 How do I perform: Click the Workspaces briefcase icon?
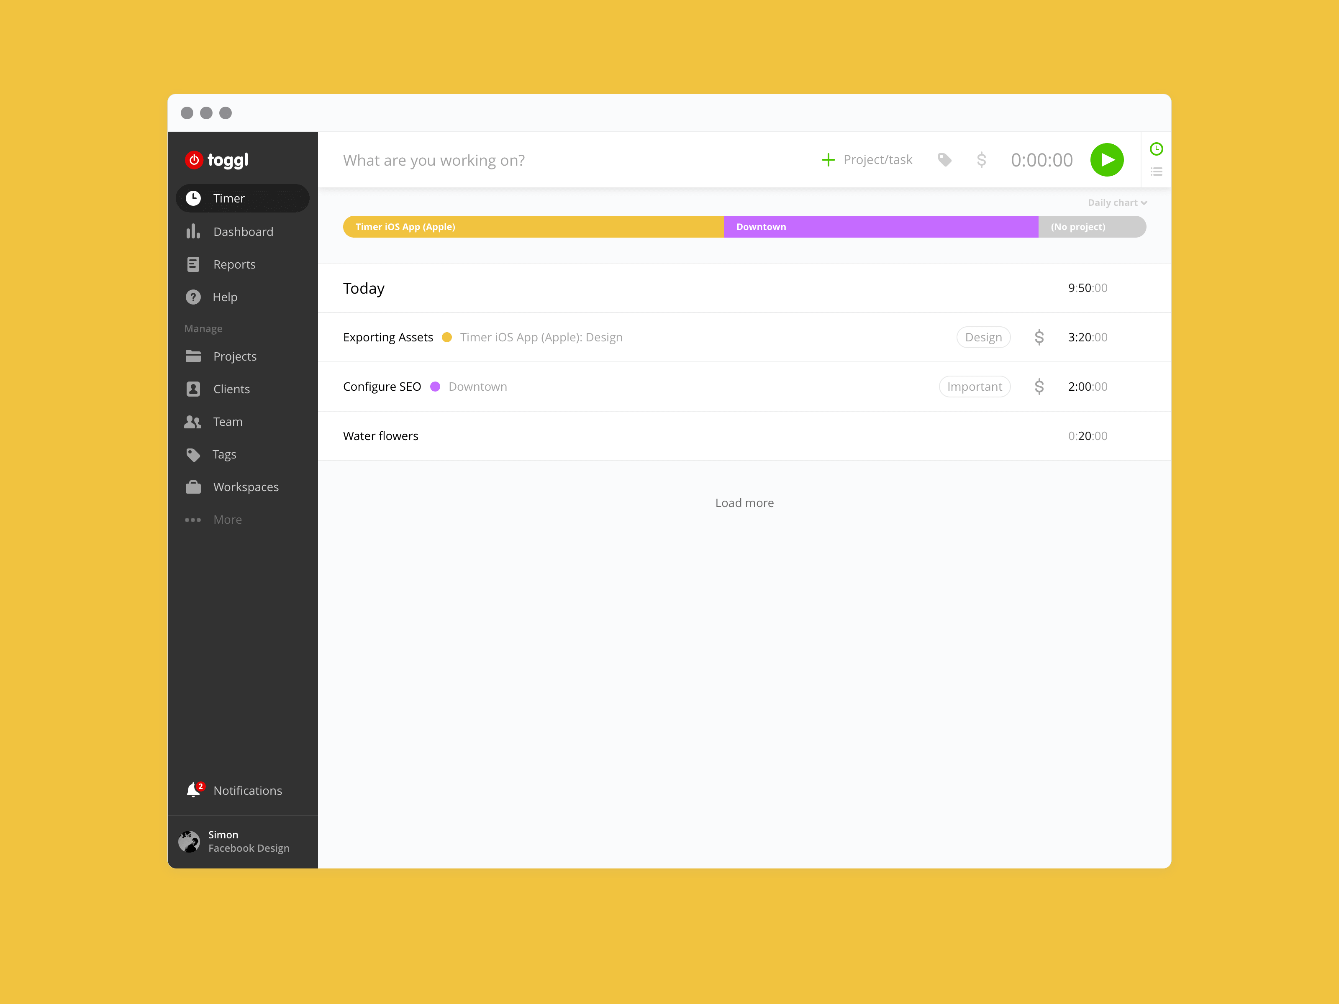pyautogui.click(x=193, y=487)
